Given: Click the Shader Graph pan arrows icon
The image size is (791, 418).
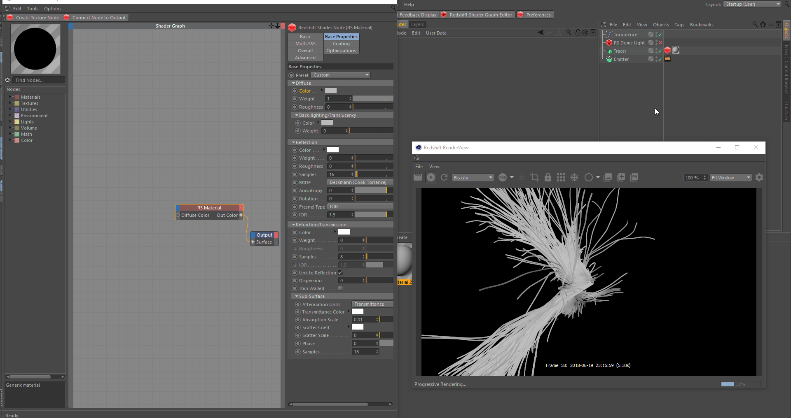Looking at the screenshot, I should [x=271, y=26].
